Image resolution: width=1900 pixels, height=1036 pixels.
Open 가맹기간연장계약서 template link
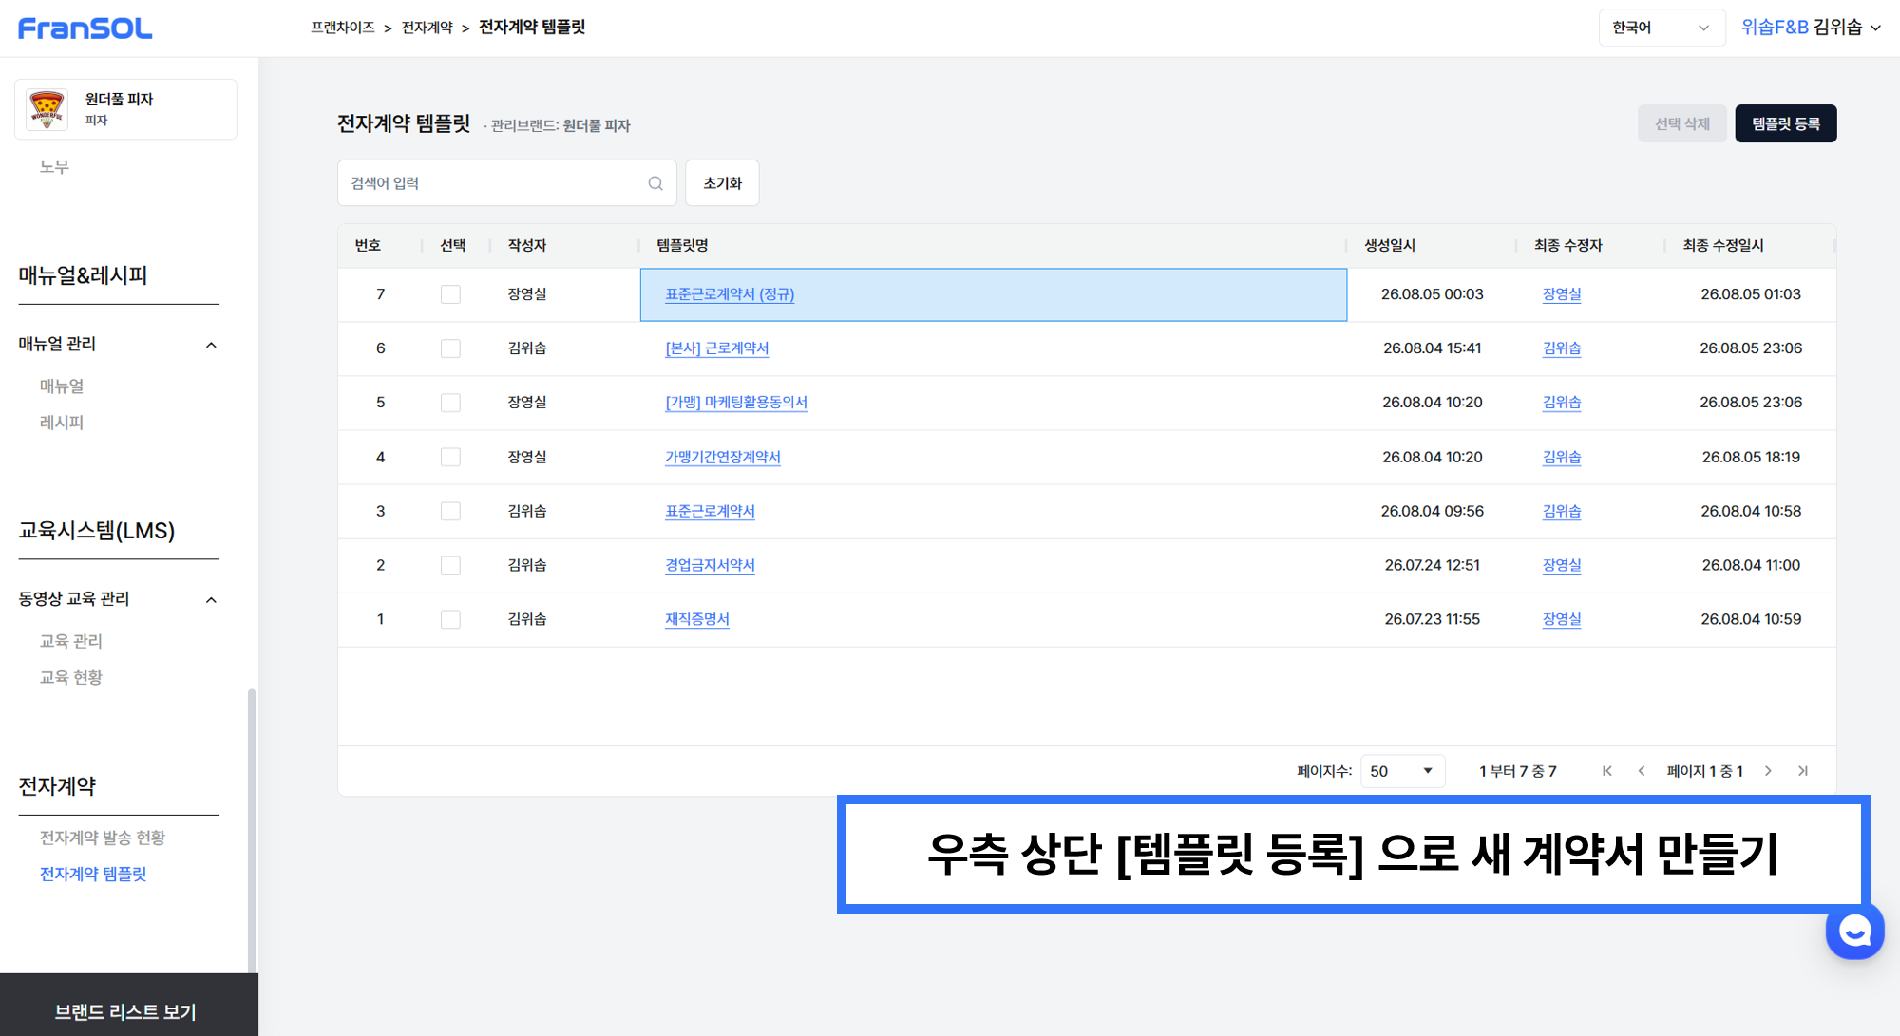pos(723,457)
